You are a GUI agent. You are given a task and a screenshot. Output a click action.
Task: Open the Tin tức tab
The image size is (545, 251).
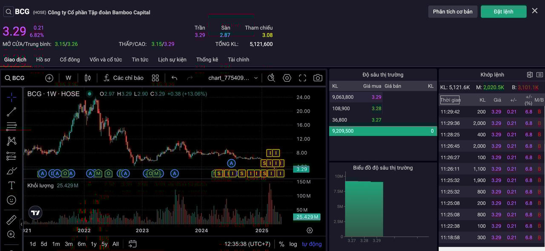click(140, 60)
